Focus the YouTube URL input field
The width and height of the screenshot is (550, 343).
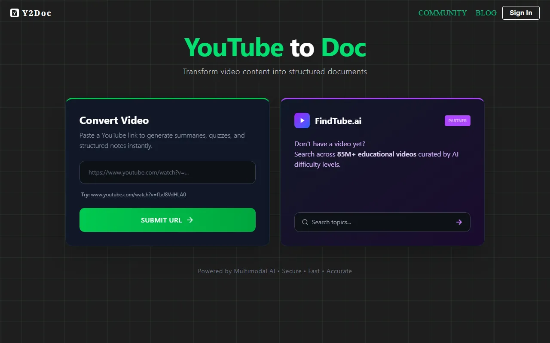point(168,172)
